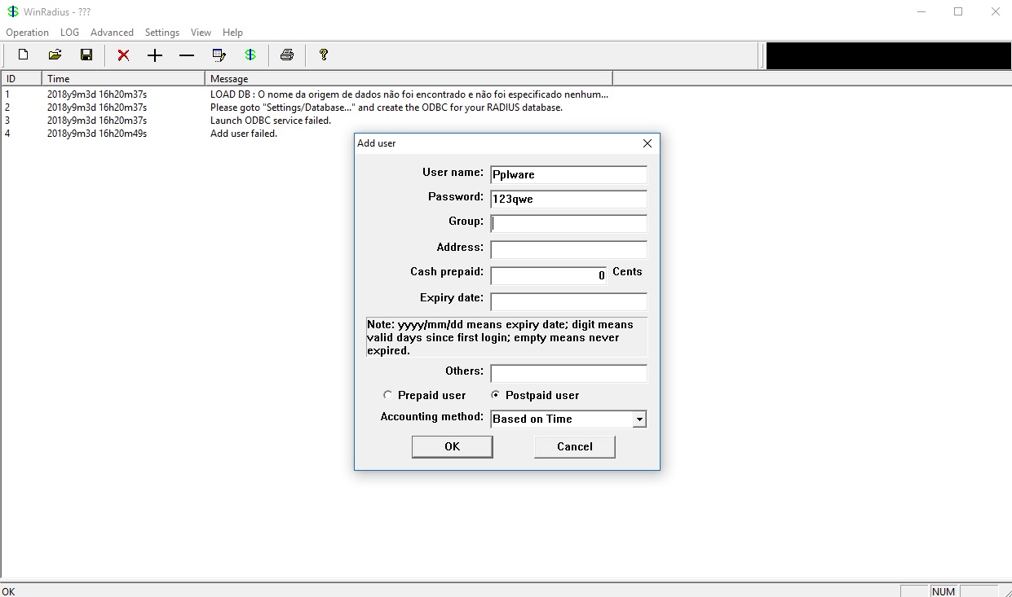Select the Prepaid user radio button
Screen dimensions: 1012x597
coord(387,395)
